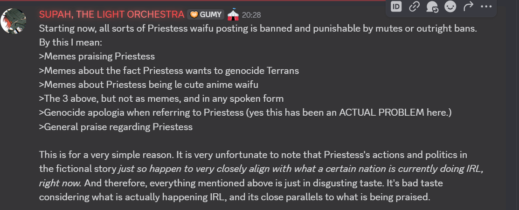Open the GUMY server tag badge

[x=206, y=14]
